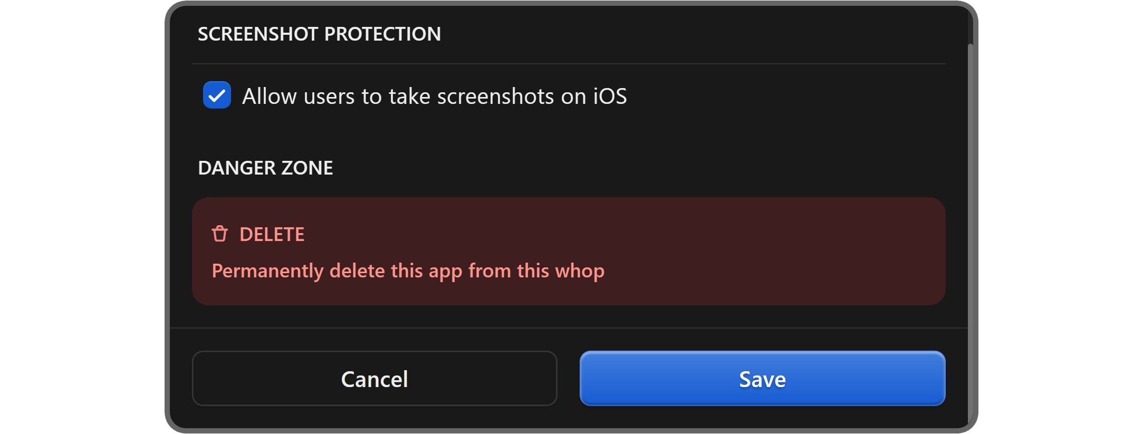Click the footer divider above Cancel

[569, 328]
